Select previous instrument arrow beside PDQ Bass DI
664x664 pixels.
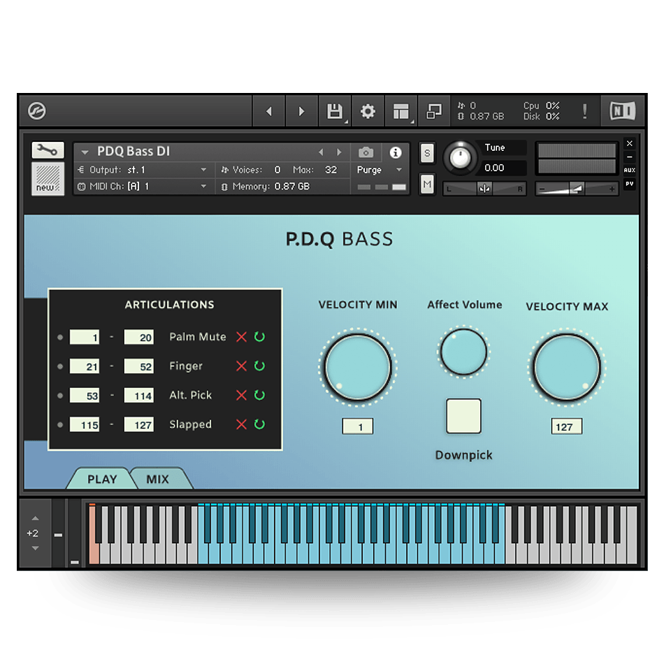tap(321, 152)
